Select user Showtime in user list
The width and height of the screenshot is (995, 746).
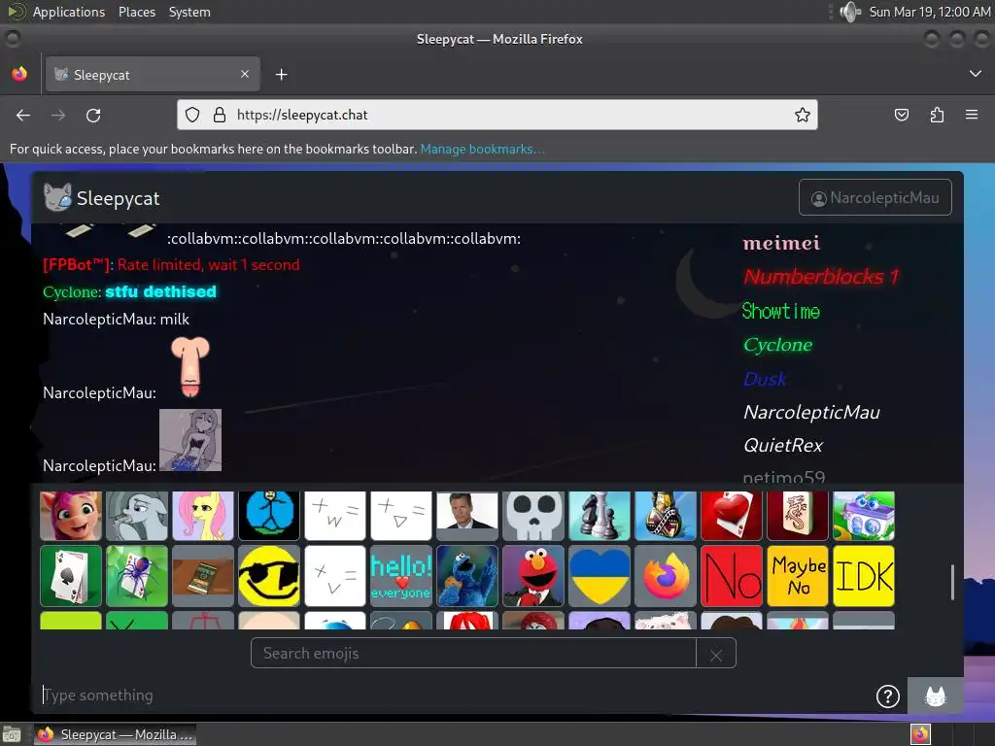pos(781,311)
